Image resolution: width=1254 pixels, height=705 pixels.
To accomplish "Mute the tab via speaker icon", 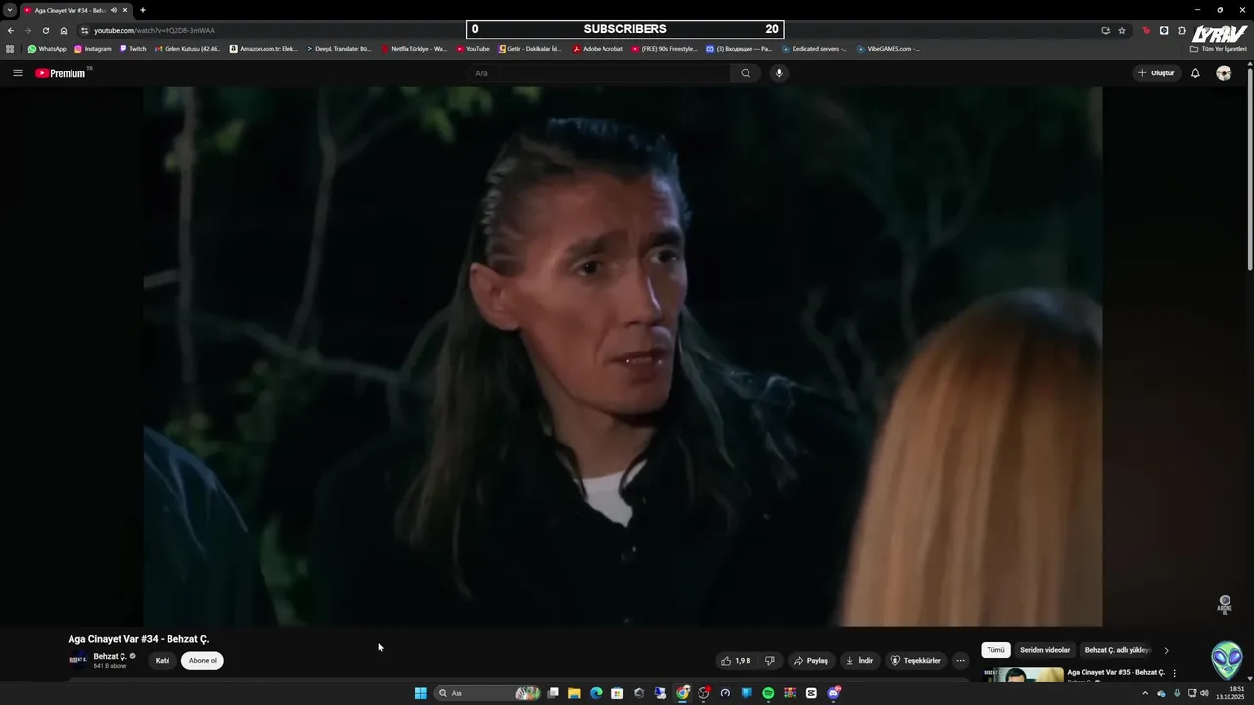I will tap(114, 10).
